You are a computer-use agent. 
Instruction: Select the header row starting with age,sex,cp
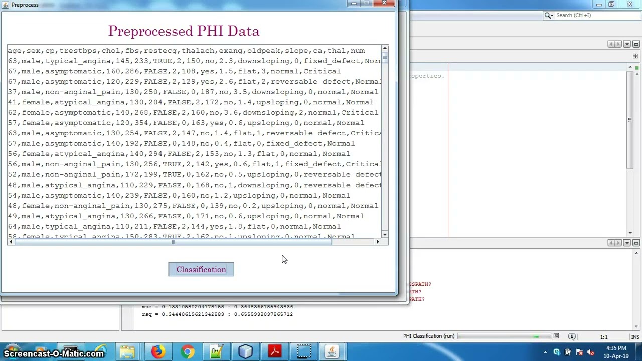pos(186,51)
